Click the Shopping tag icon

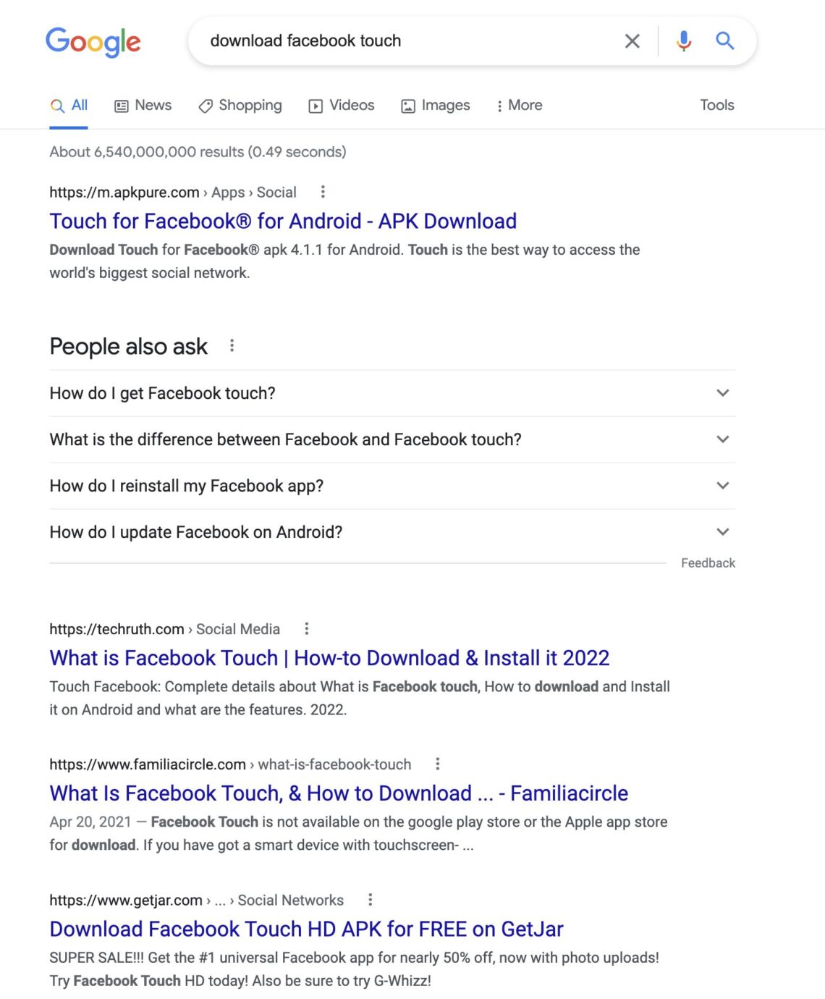[205, 106]
